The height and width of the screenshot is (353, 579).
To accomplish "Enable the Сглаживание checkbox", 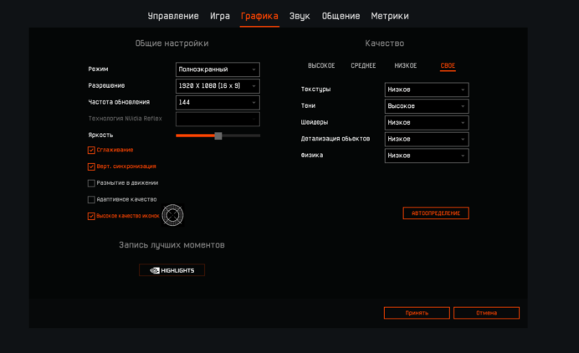I will click(91, 151).
